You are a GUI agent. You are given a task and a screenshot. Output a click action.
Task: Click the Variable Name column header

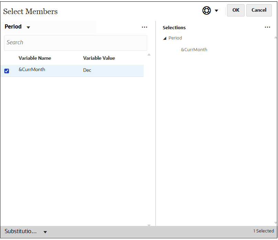click(x=35, y=58)
